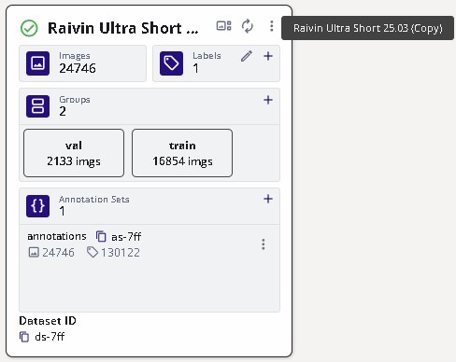Viewport: 456px width, 362px height.
Task: Select the val group card
Action: point(74,153)
